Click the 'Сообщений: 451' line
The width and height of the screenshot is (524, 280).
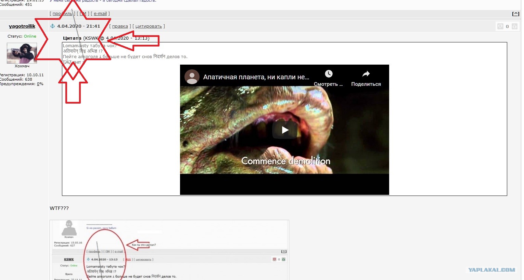(16, 4)
